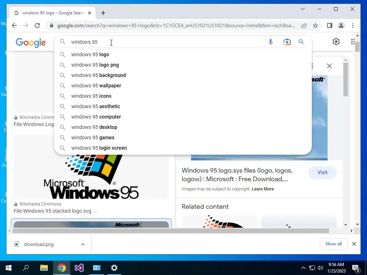Image resolution: width=367 pixels, height=275 pixels.
Task: Click 'Show all' downloads button
Action: tap(333, 244)
